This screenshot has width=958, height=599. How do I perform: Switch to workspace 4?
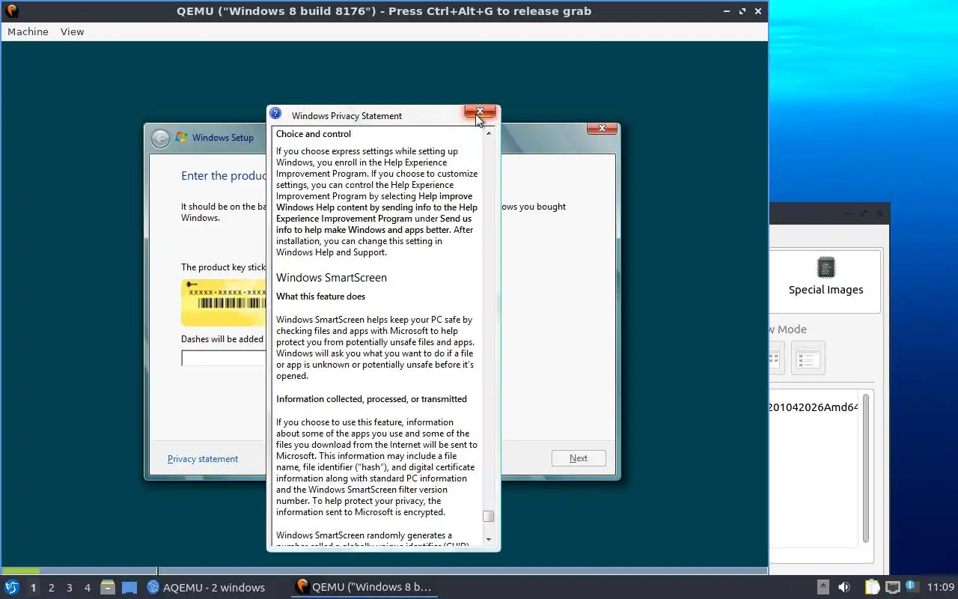click(88, 588)
